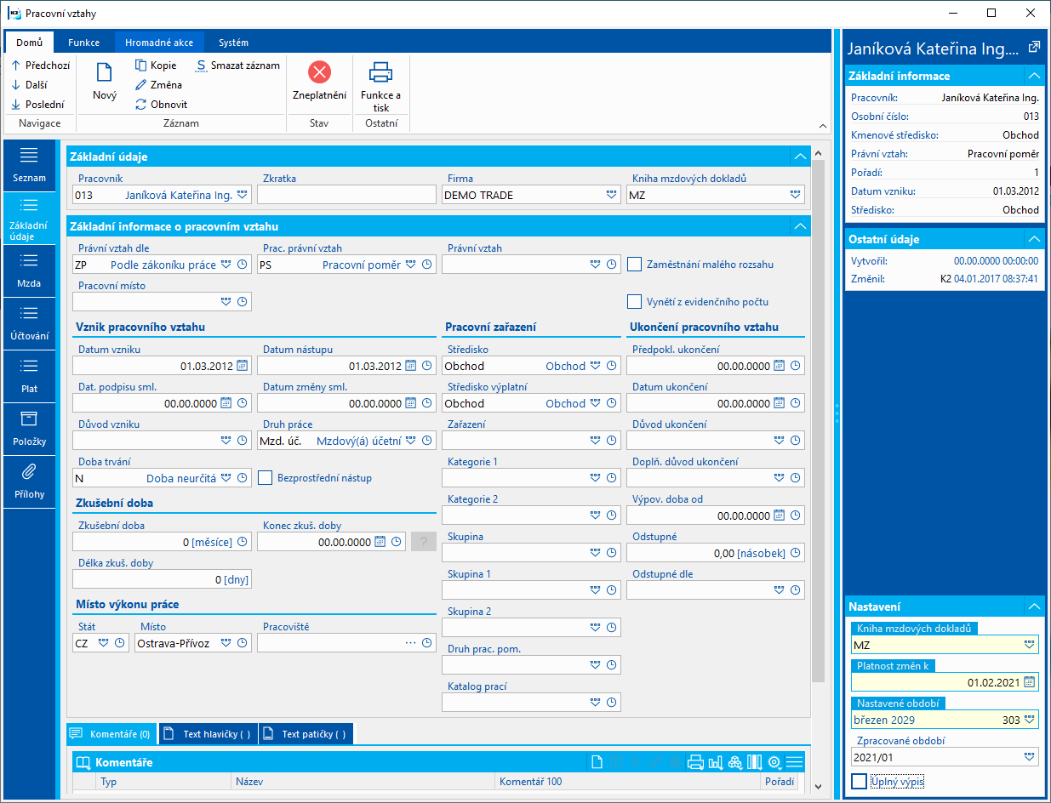
Task: Open the Seznam sidebar view
Action: (29, 165)
